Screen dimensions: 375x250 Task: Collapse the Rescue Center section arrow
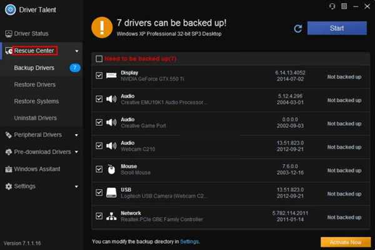pyautogui.click(x=77, y=51)
